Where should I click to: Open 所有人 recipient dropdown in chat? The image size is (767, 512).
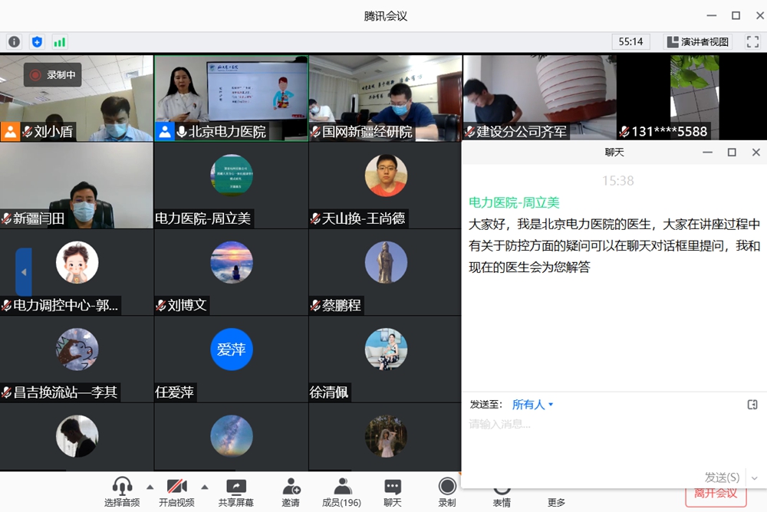[x=532, y=405]
